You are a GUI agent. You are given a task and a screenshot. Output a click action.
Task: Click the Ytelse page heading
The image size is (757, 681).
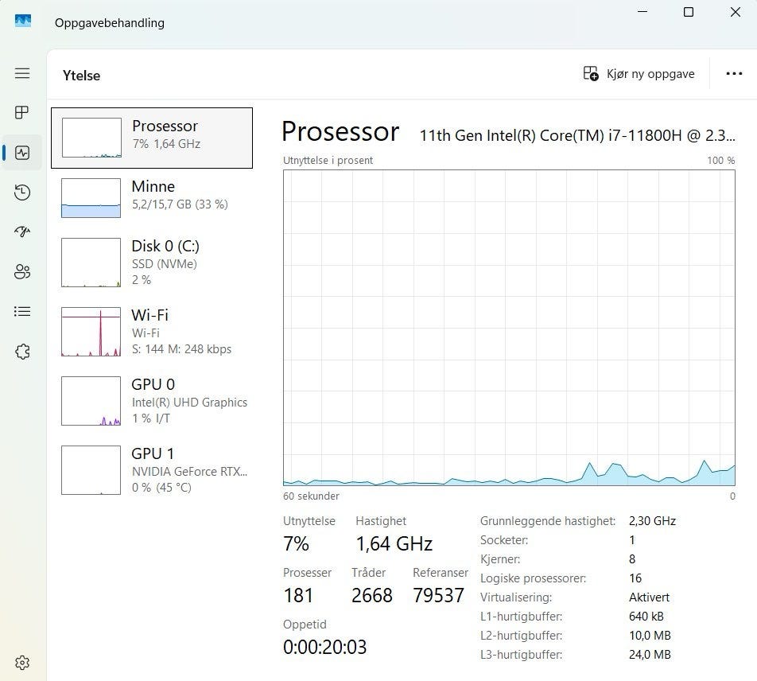82,76
